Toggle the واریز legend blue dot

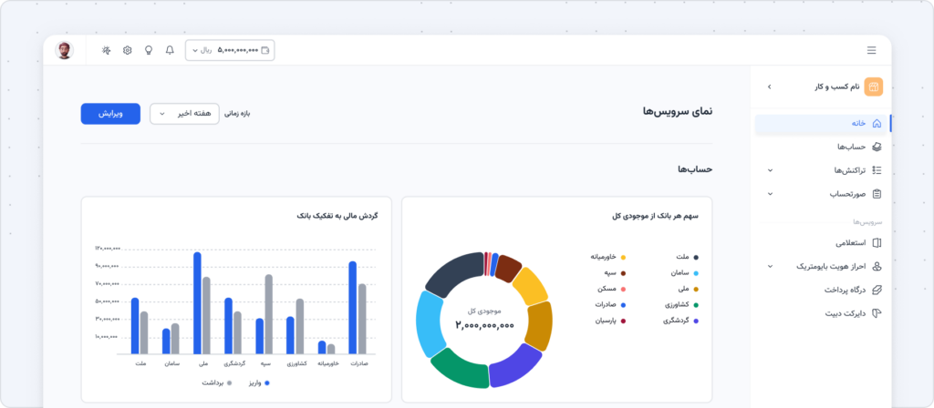[267, 383]
